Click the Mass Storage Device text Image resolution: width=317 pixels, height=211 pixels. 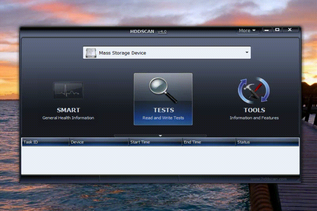pyautogui.click(x=122, y=53)
